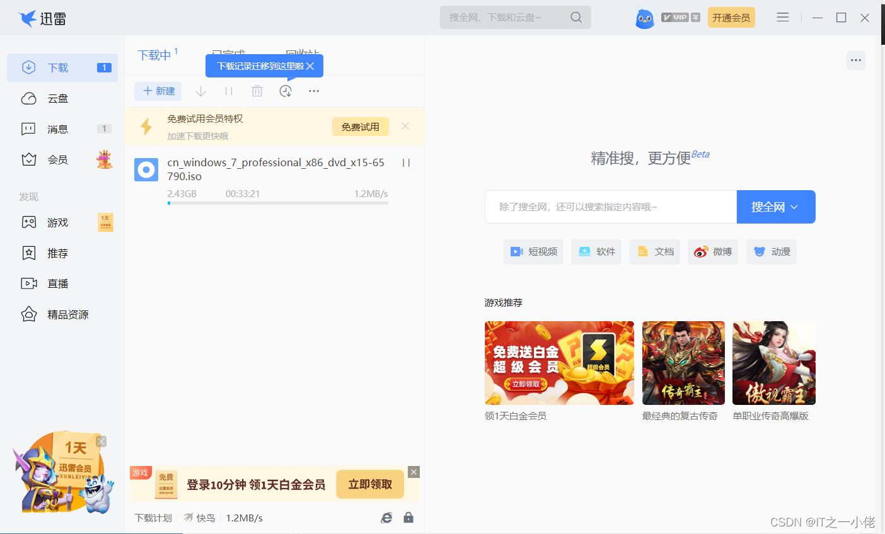Viewport: 885px width, 534px height.
Task: Open 推荐 recommendations section
Action: pos(62,253)
